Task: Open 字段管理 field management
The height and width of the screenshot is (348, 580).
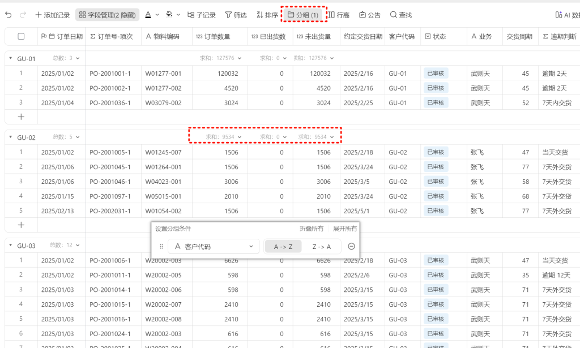Action: point(107,15)
